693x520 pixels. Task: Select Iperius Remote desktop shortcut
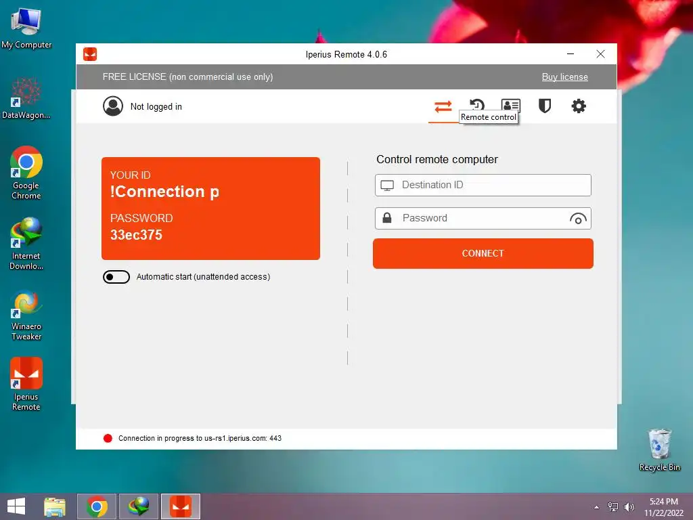(x=26, y=385)
